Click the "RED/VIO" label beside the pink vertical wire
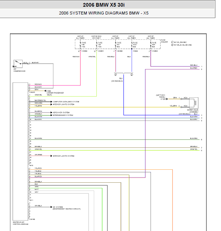 [76, 57]
